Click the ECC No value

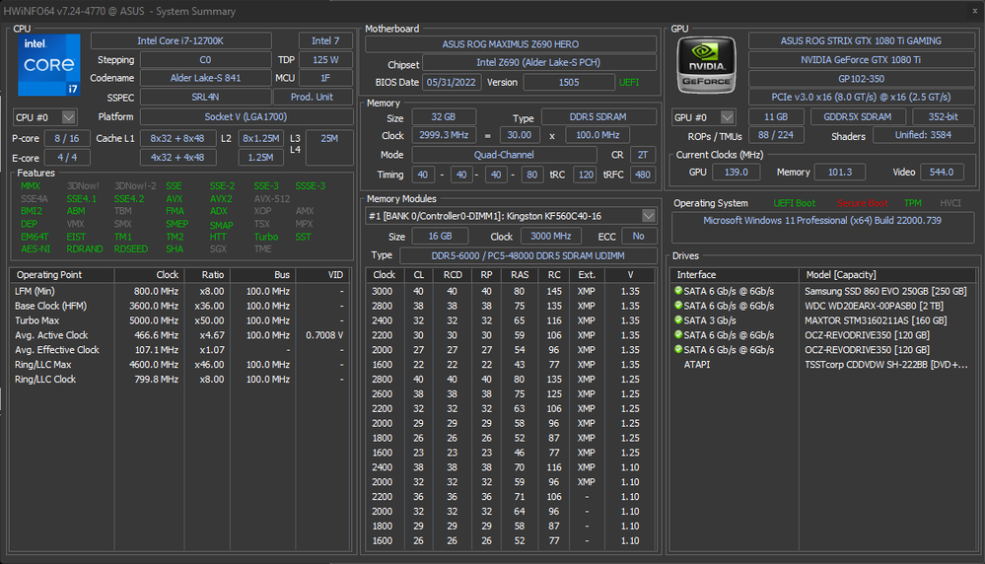click(638, 237)
